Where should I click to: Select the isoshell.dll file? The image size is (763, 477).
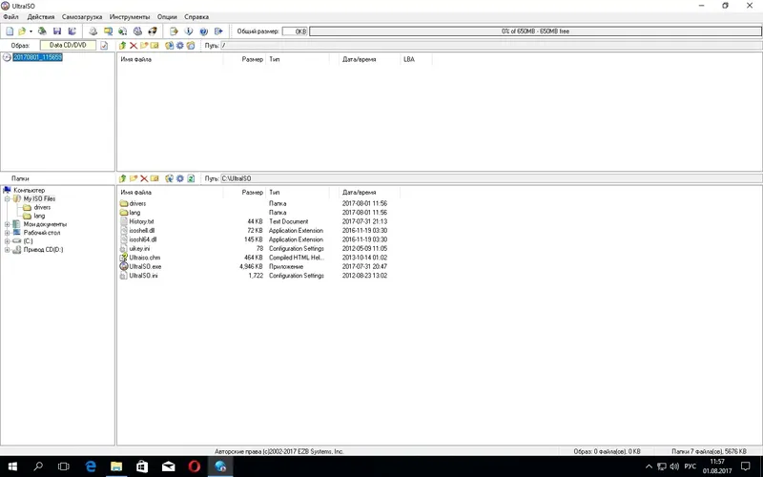[x=141, y=231]
